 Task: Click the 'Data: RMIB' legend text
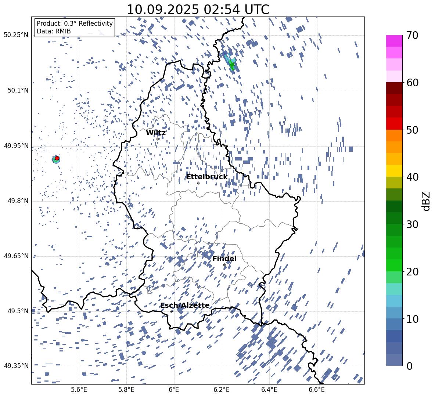tap(54, 31)
